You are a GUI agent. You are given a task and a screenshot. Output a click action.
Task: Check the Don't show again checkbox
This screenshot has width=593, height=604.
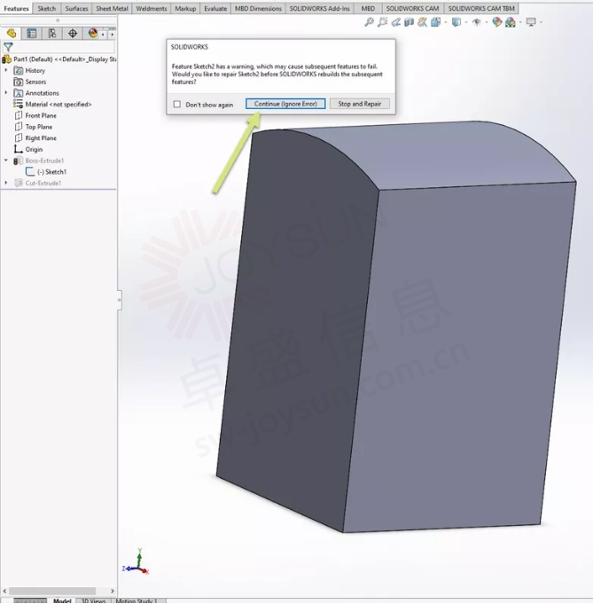click(177, 105)
